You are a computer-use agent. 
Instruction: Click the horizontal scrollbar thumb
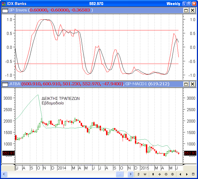click(x=120, y=174)
